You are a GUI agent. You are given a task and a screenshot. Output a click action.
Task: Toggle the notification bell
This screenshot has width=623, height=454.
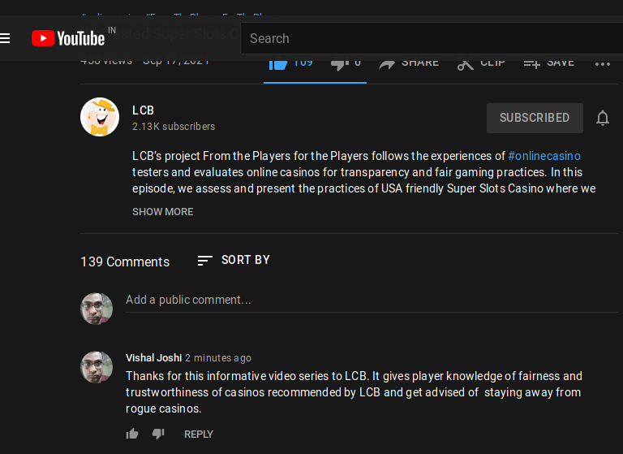click(x=603, y=118)
